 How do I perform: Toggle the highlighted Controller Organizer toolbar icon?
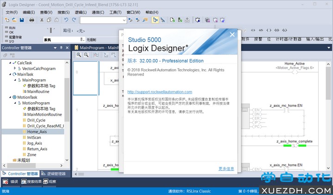(x=155, y=20)
